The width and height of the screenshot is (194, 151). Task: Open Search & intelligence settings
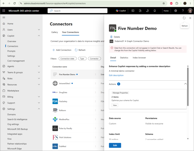[x=17, y=119]
